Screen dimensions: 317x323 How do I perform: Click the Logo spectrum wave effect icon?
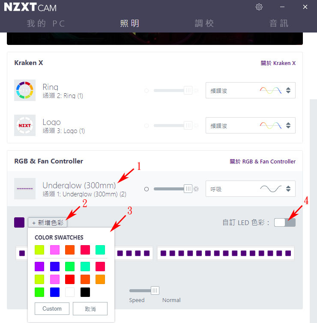[x=271, y=125]
